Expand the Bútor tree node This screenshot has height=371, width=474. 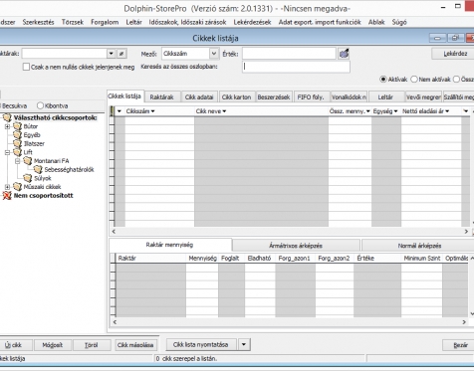(x=7, y=126)
